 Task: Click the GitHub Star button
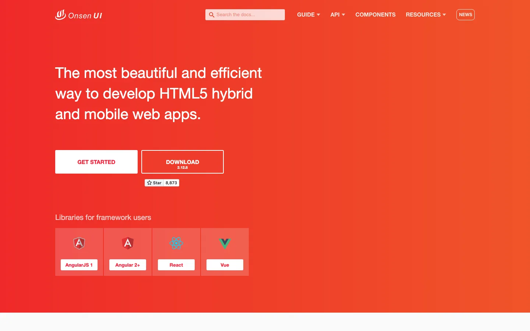pos(154,183)
